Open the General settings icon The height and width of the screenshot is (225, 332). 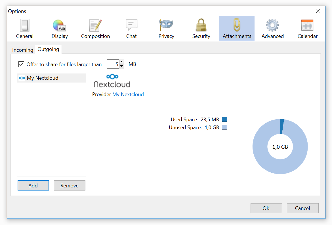(25, 28)
